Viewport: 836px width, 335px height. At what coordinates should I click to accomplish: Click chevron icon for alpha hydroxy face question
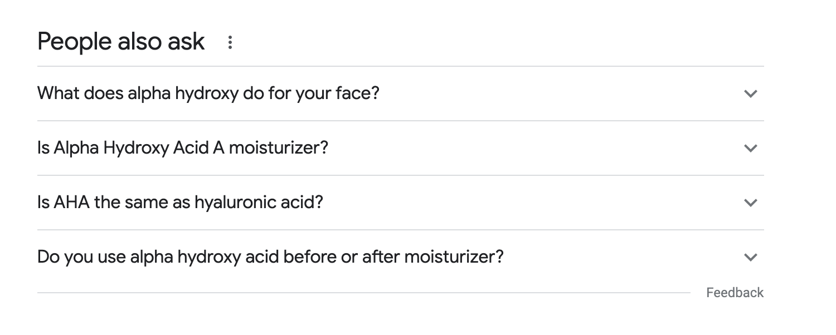pyautogui.click(x=751, y=93)
